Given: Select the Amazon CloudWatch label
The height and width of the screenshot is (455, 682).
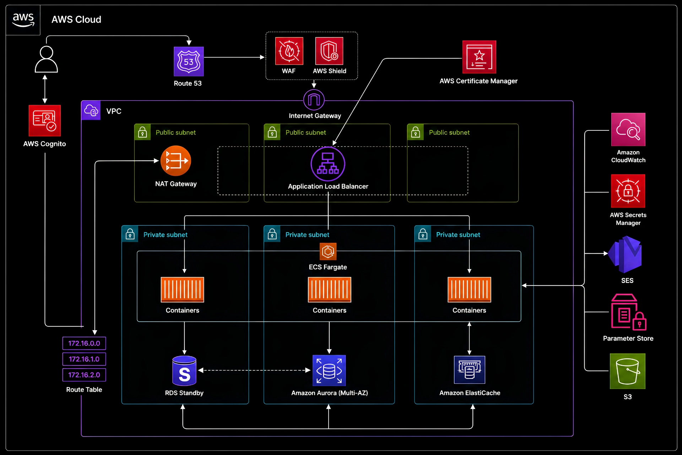Looking at the screenshot, I should pos(628,156).
